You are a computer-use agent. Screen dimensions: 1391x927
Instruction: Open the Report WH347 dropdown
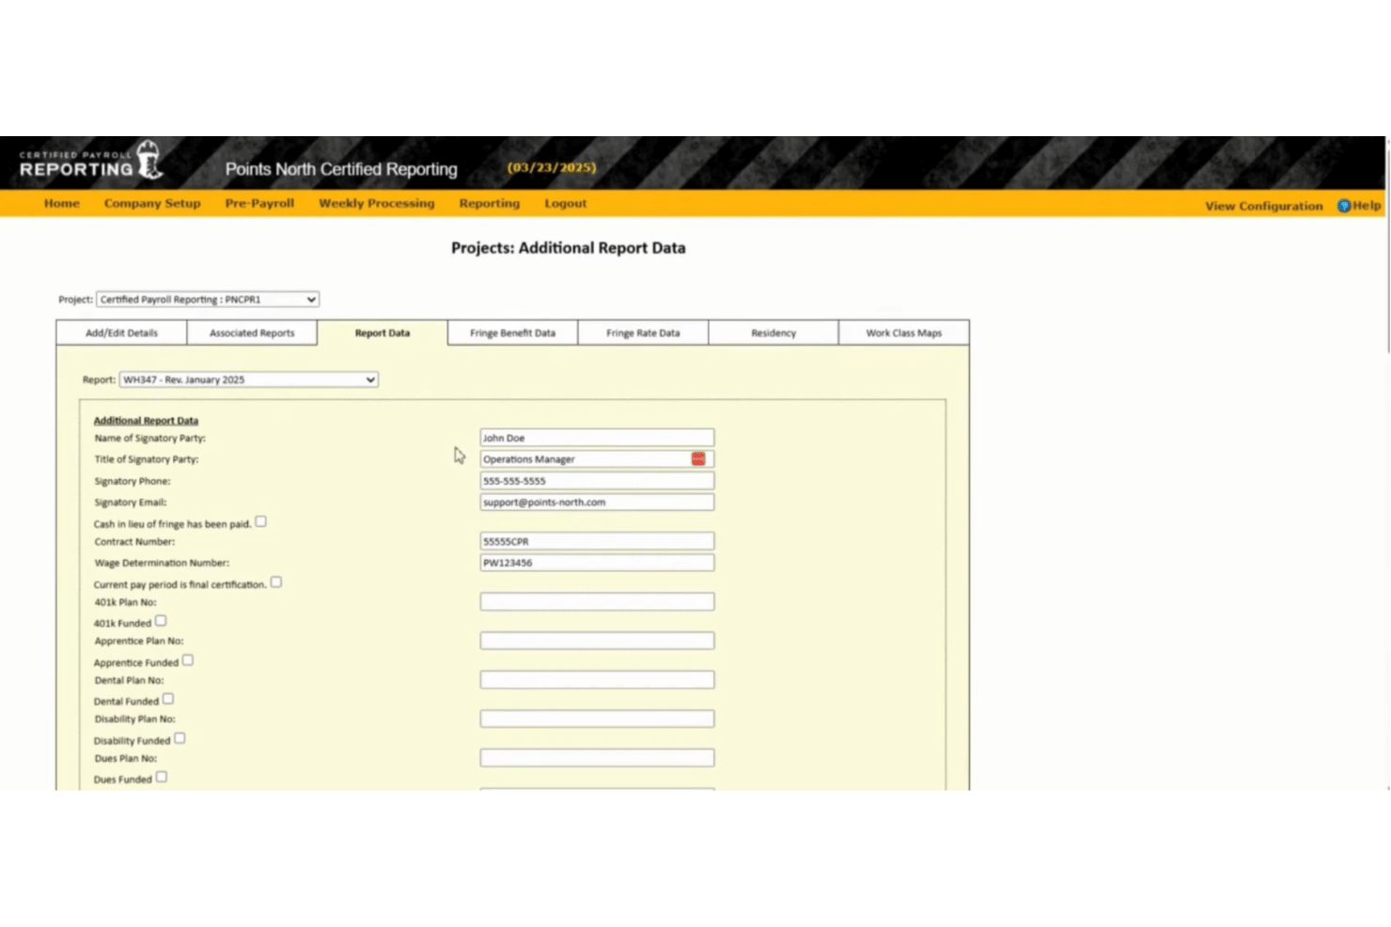pos(249,379)
